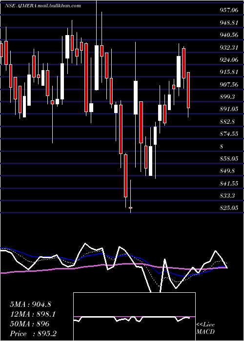Select the 891.05 price axis label

229,109
